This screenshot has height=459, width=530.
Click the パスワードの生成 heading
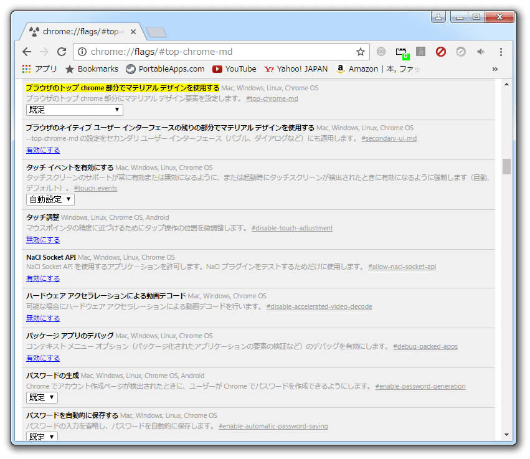tap(52, 376)
